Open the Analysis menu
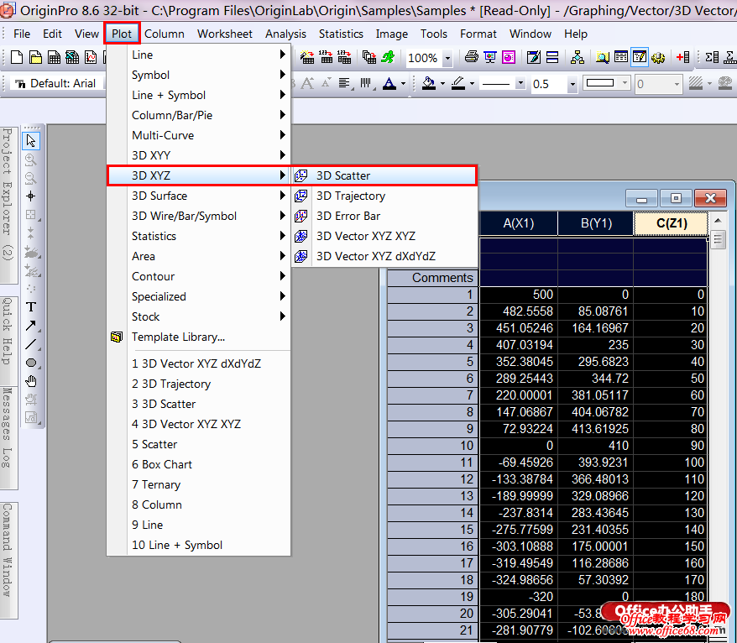 pyautogui.click(x=285, y=34)
